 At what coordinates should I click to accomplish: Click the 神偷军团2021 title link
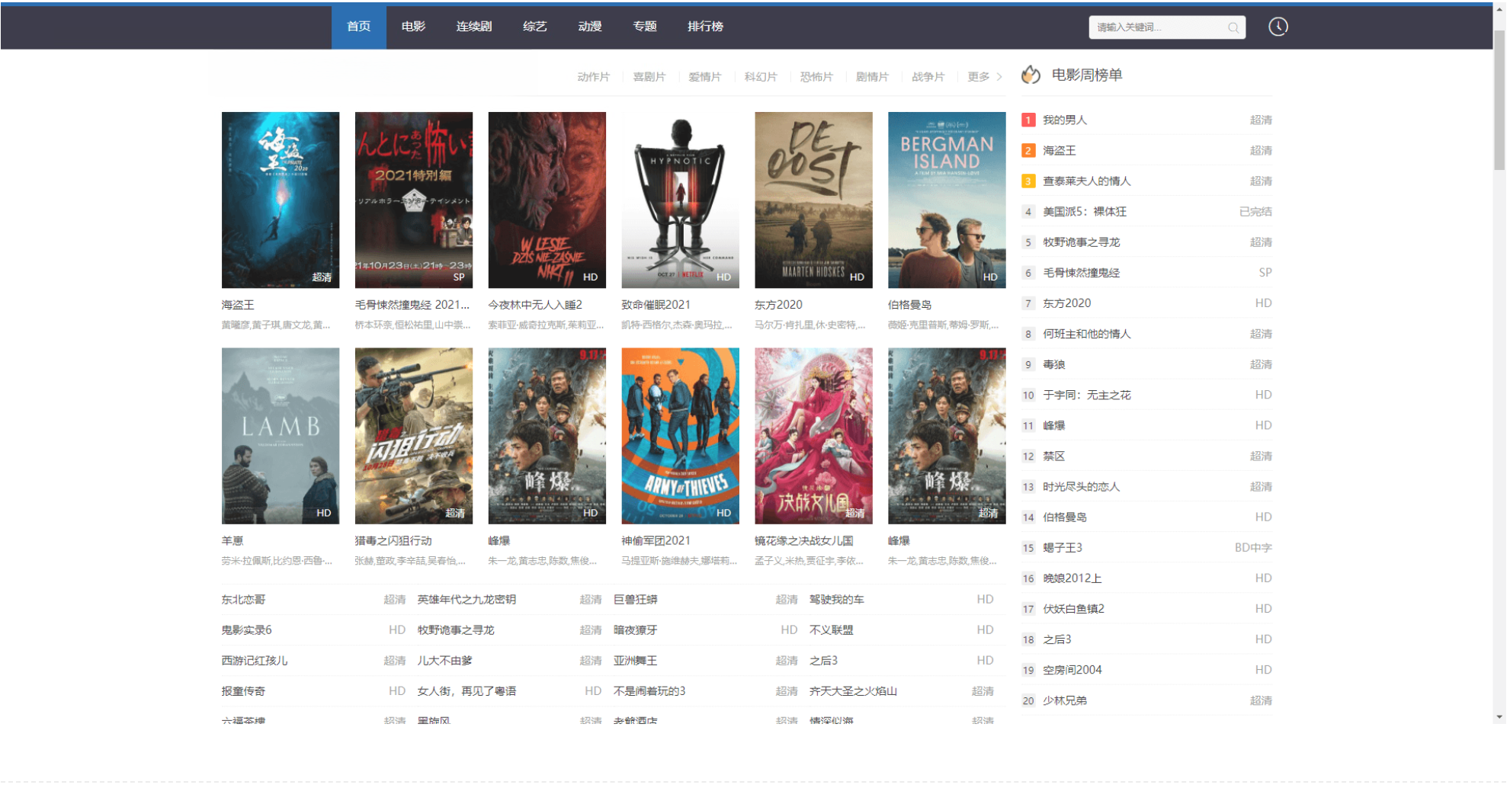(x=656, y=541)
